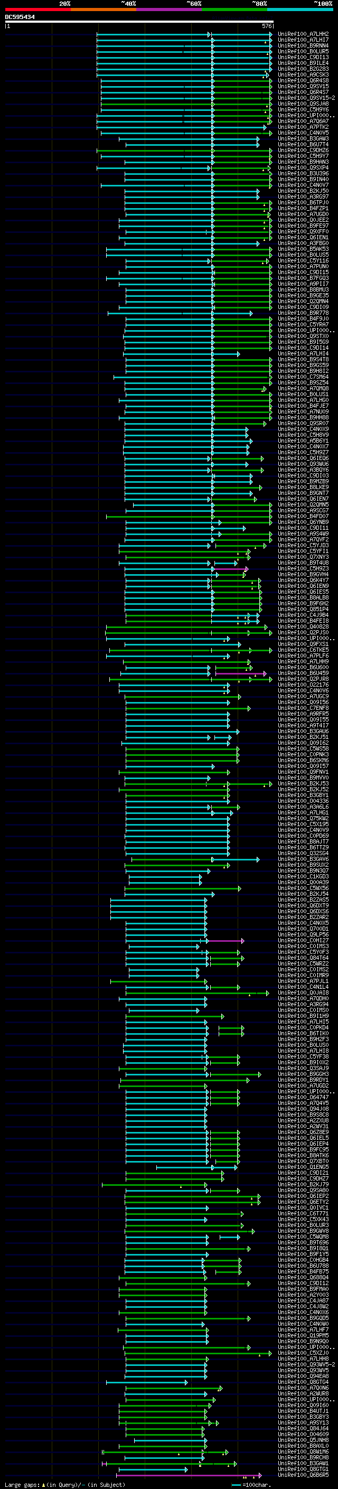Viewport: 338px width, 1489px height.
Task: Select the UniRef100_Q9XFF0 label
Action: pyautogui.click(x=303, y=232)
